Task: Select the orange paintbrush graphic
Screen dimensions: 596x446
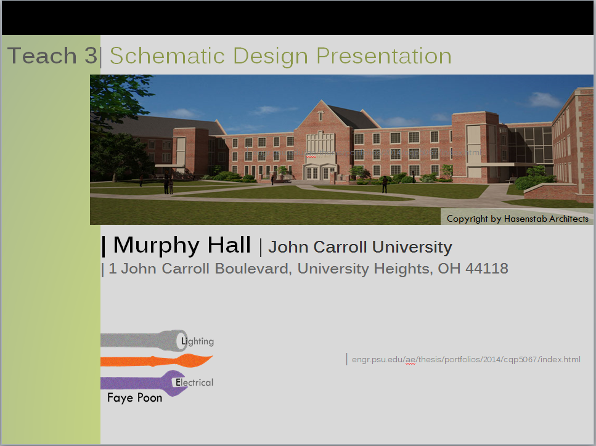Action: pyautogui.click(x=157, y=360)
